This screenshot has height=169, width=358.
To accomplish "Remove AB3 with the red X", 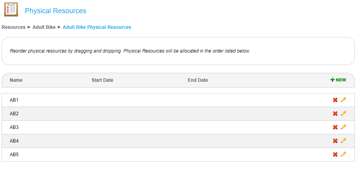I will point(335,127).
